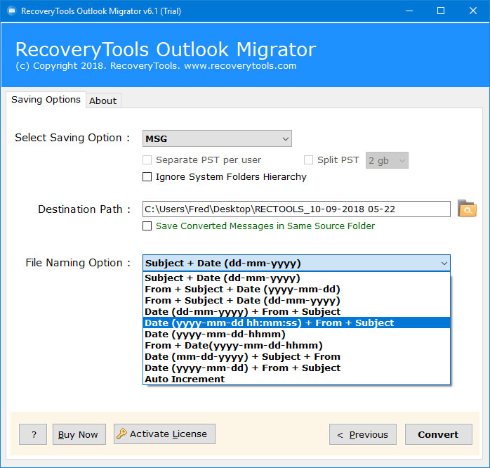Viewport: 490px width, 468px height.
Task: Open the browse folder icon for destination path
Action: (x=467, y=209)
